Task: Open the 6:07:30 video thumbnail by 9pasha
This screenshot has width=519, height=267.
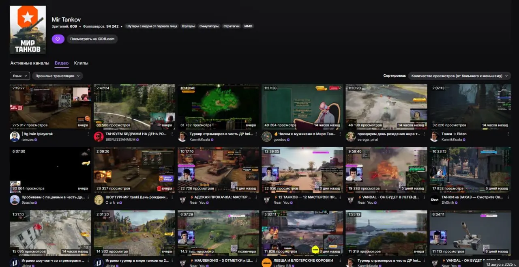Action: [50, 170]
